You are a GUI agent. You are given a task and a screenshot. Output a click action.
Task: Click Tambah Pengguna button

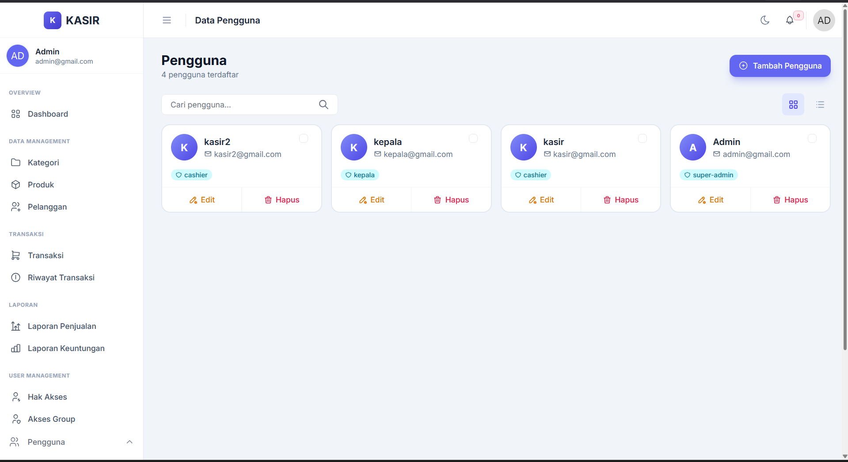pyautogui.click(x=780, y=66)
